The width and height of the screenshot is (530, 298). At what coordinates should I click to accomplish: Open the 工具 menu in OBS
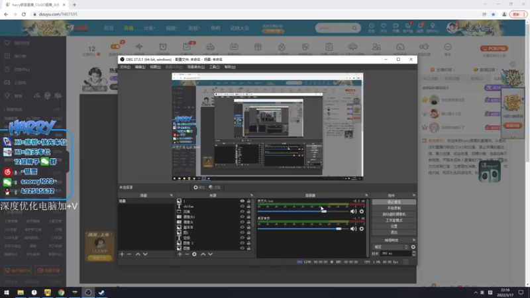[x=214, y=67]
